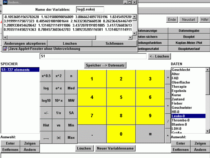Click the square root x^0.5 key
This screenshot has height=158, width=210.
point(46,76)
